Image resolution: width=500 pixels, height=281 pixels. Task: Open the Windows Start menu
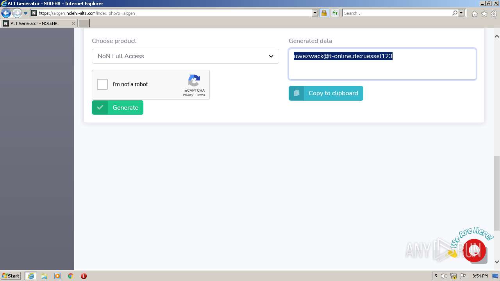point(11,276)
